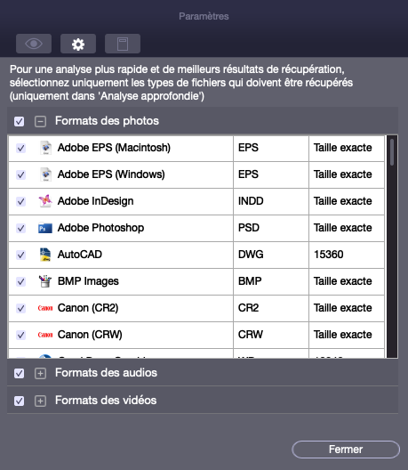
Task: Click the Adobe EPS (Macintosh) file icon
Action: coord(45,148)
